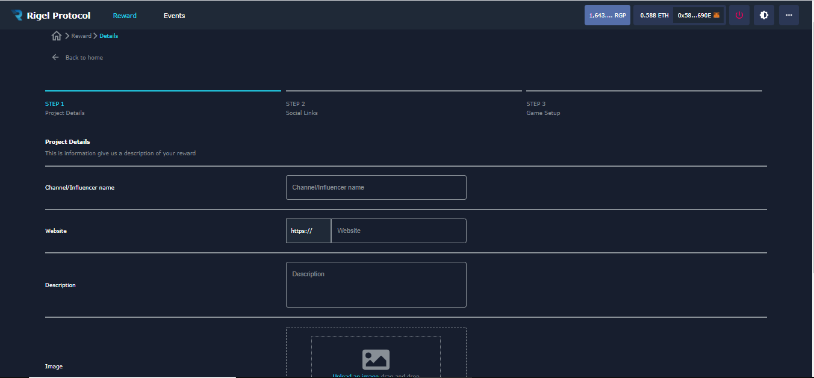814x378 pixels.
Task: Click the back arrow icon
Action: [x=55, y=57]
